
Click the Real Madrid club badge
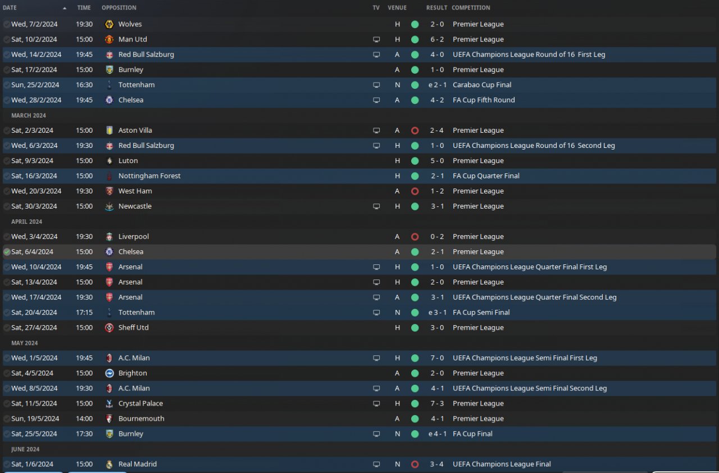click(109, 464)
